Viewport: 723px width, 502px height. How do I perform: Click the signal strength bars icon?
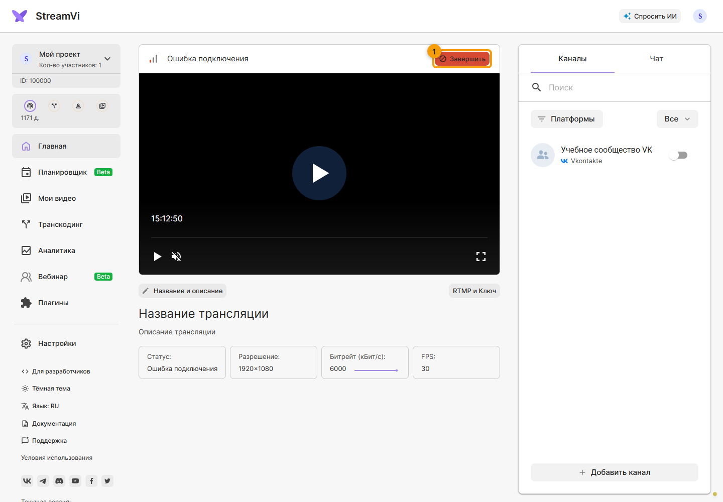pos(153,59)
